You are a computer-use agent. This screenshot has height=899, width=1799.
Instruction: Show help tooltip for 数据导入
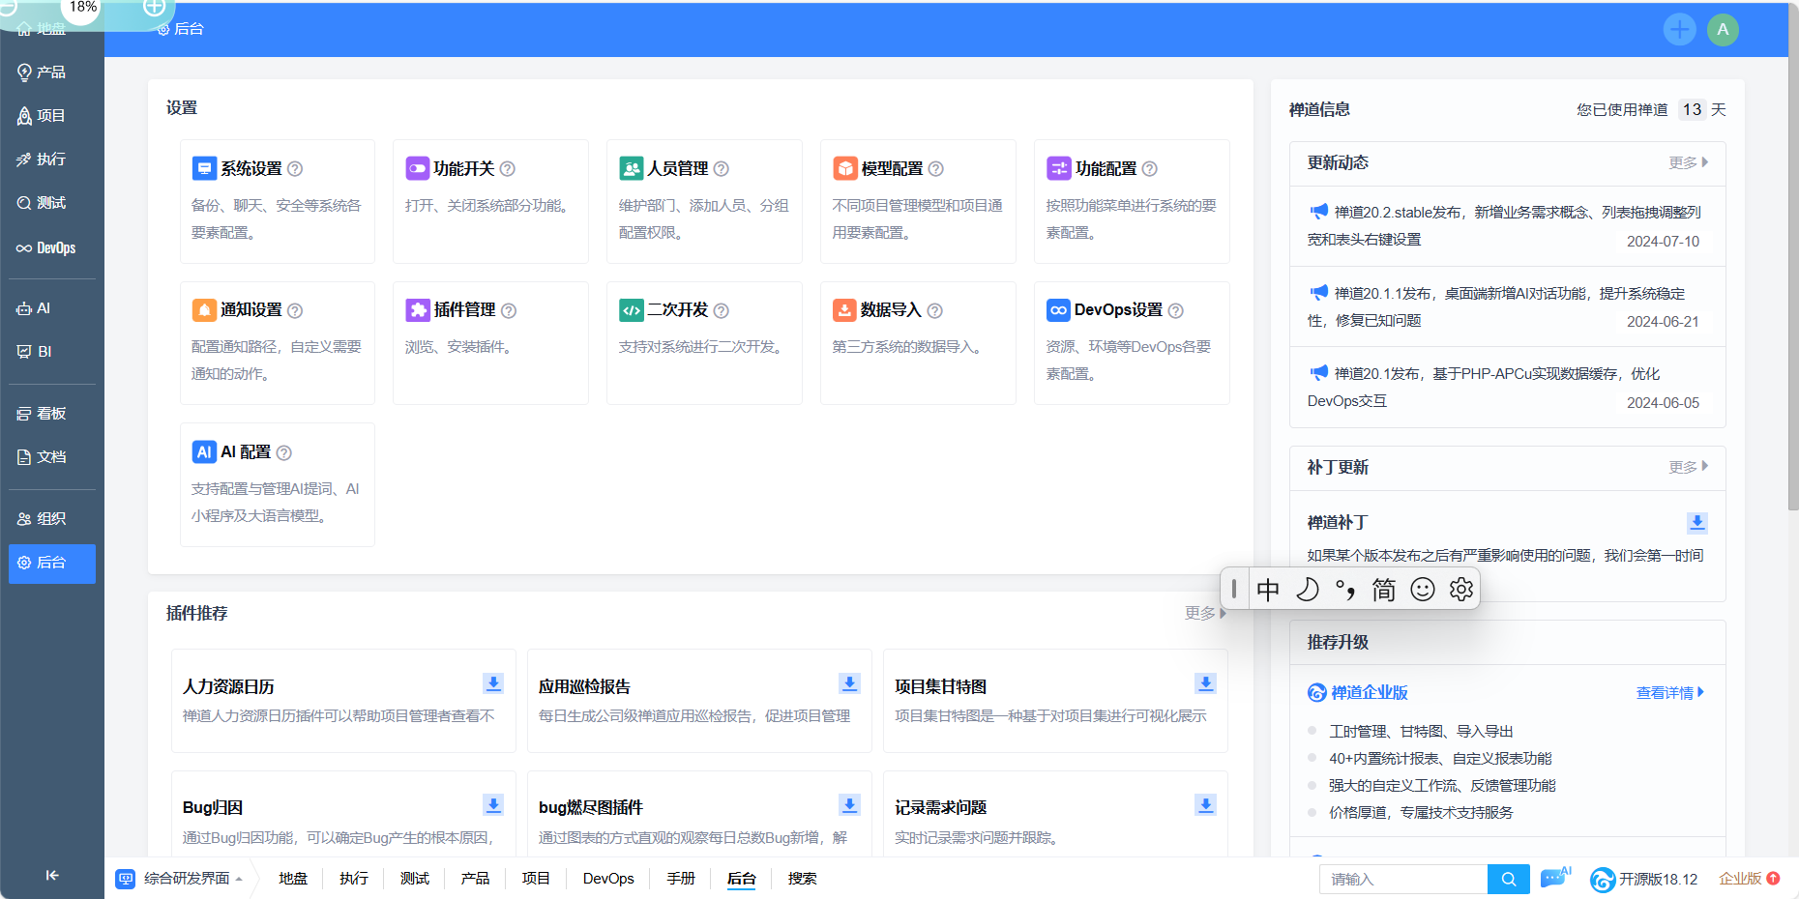tap(935, 310)
